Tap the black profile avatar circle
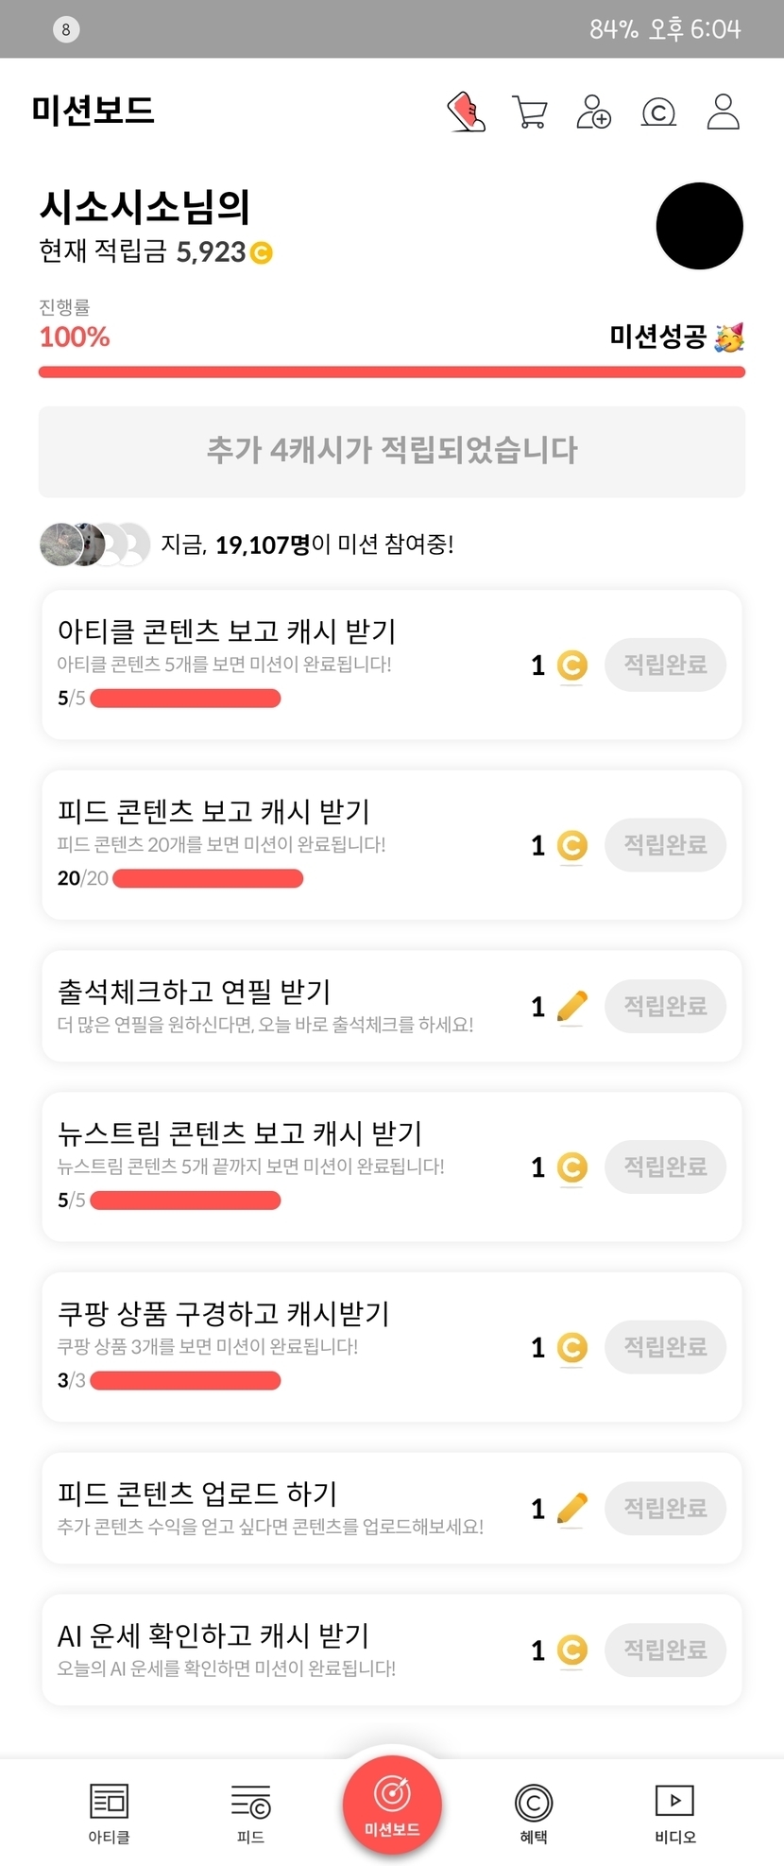The width and height of the screenshot is (784, 1866). point(699,226)
